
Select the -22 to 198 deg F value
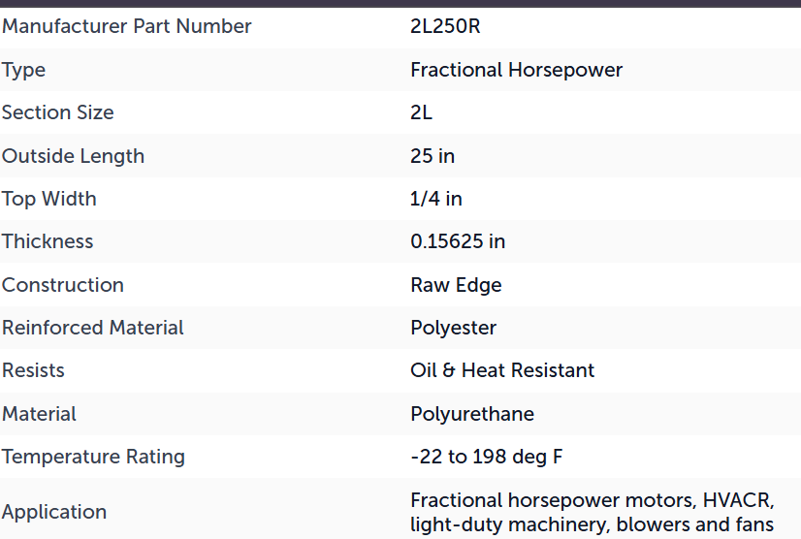tap(487, 457)
